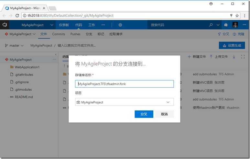
Task: Open the Chrome profile account icon
Action: [x=211, y=4]
